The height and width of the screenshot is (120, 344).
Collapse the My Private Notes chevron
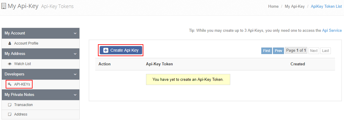pyautogui.click(x=75, y=95)
